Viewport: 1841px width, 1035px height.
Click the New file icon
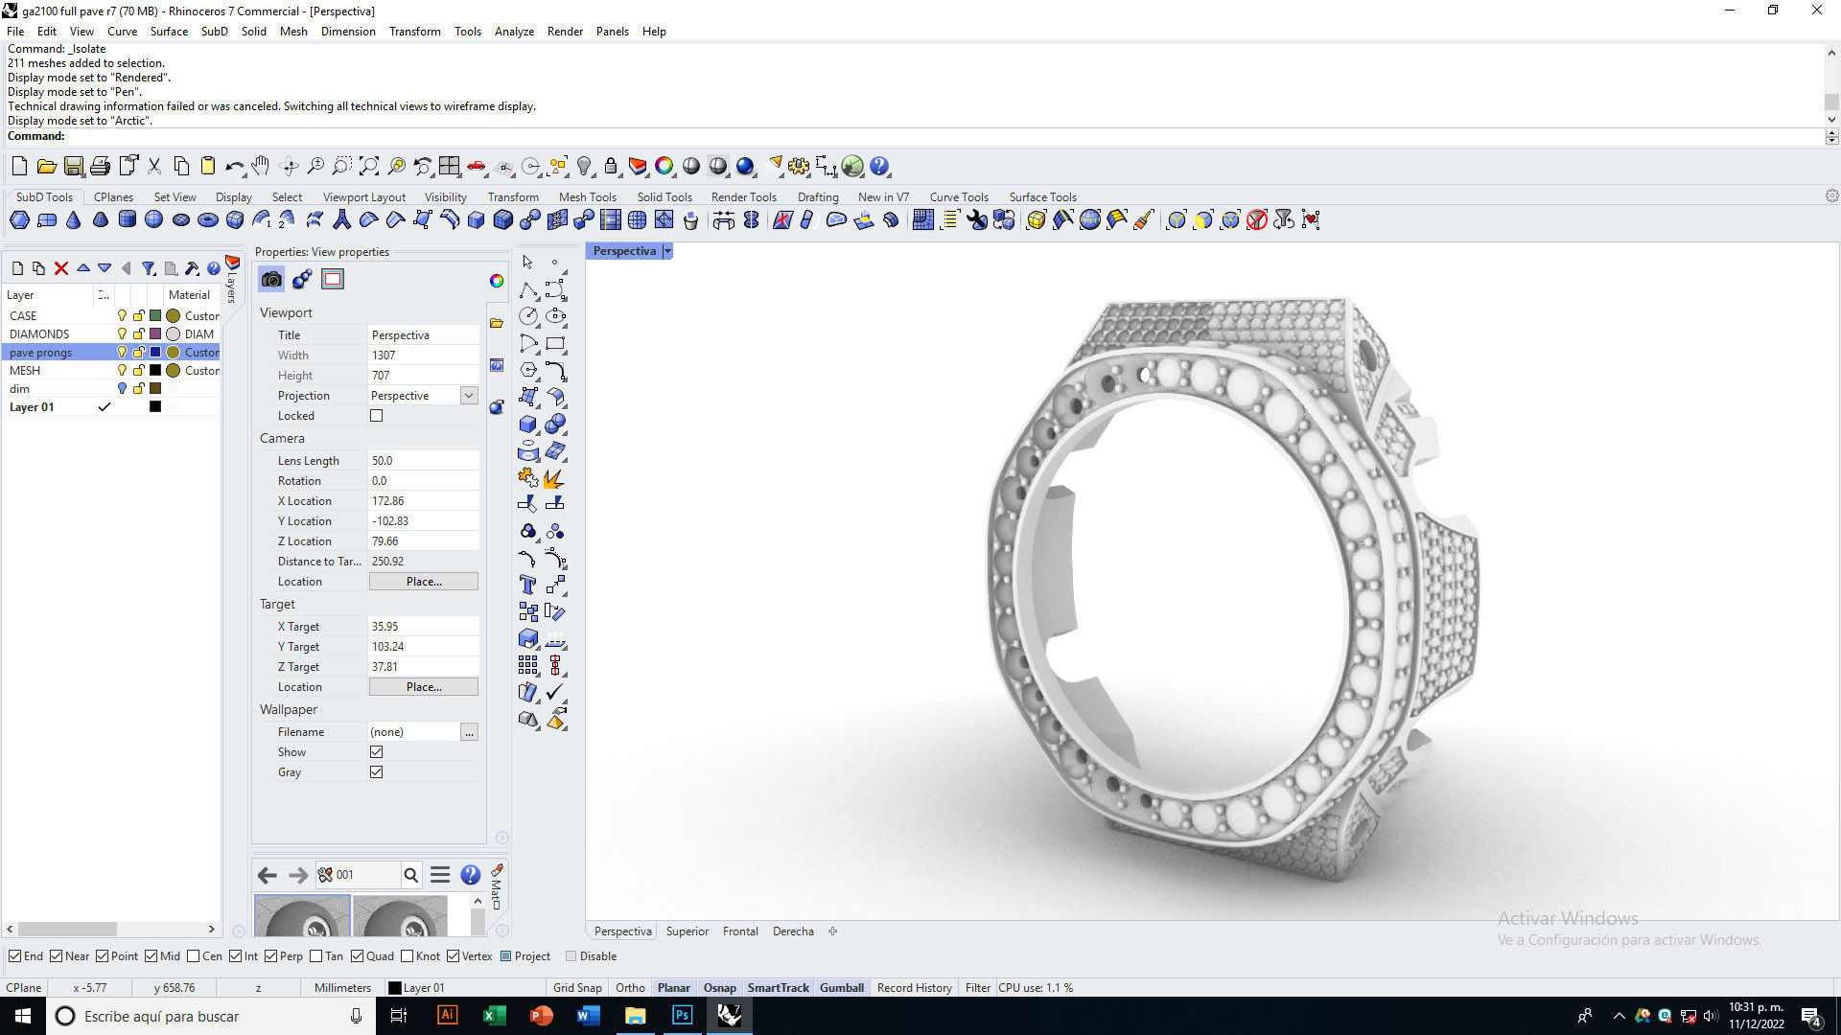point(19,167)
